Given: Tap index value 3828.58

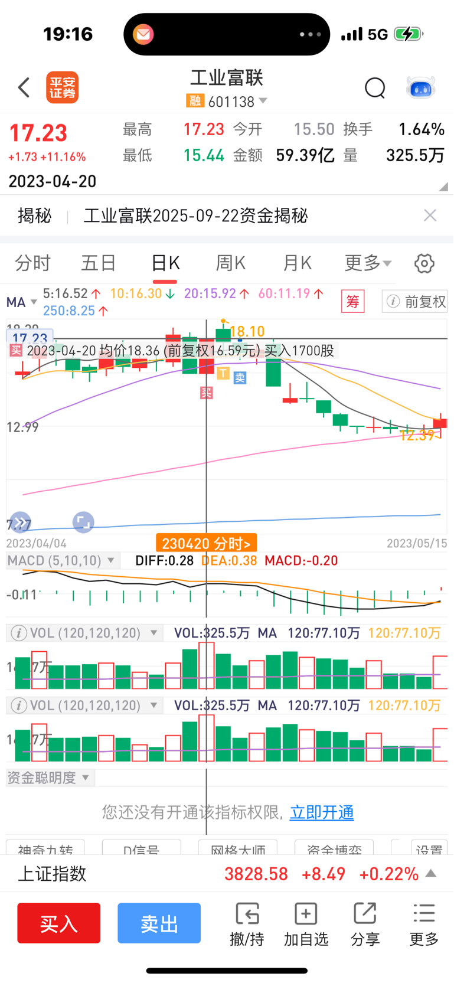Looking at the screenshot, I should (256, 874).
